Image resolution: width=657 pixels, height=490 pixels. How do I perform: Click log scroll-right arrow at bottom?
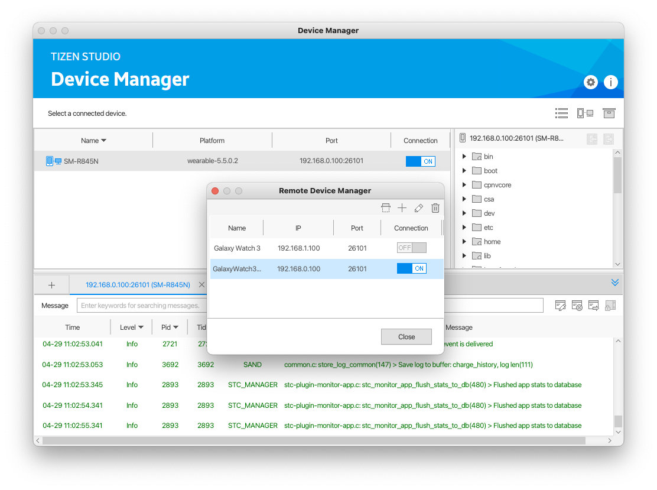pyautogui.click(x=610, y=440)
